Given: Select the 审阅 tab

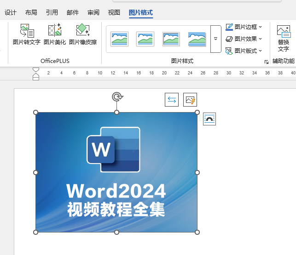Looking at the screenshot, I should click(93, 12).
